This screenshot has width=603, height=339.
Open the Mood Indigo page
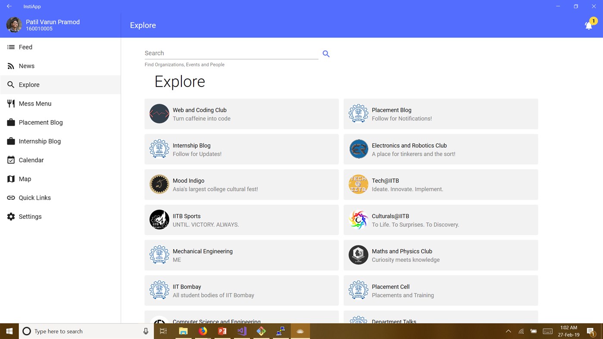241,184
